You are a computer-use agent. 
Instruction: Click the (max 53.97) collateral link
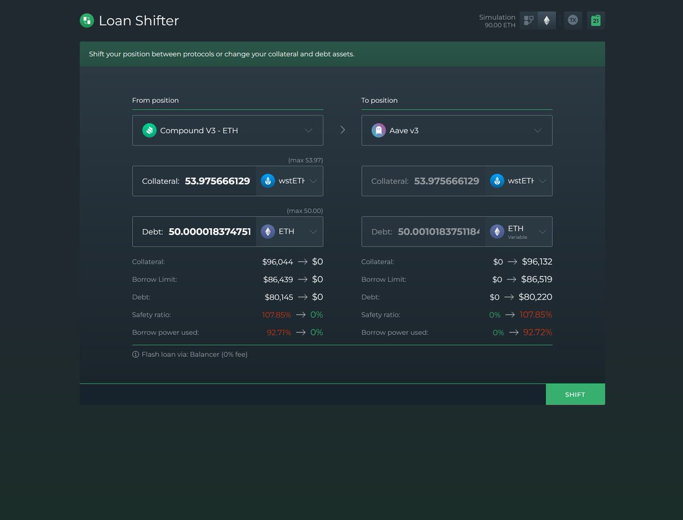pyautogui.click(x=306, y=160)
